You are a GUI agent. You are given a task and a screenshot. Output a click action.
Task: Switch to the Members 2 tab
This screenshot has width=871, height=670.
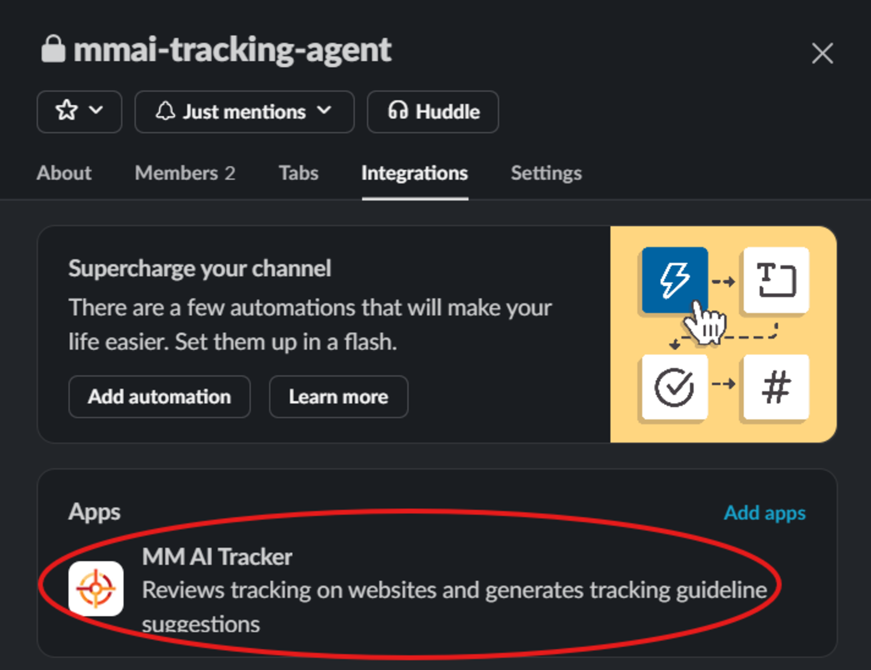(185, 173)
